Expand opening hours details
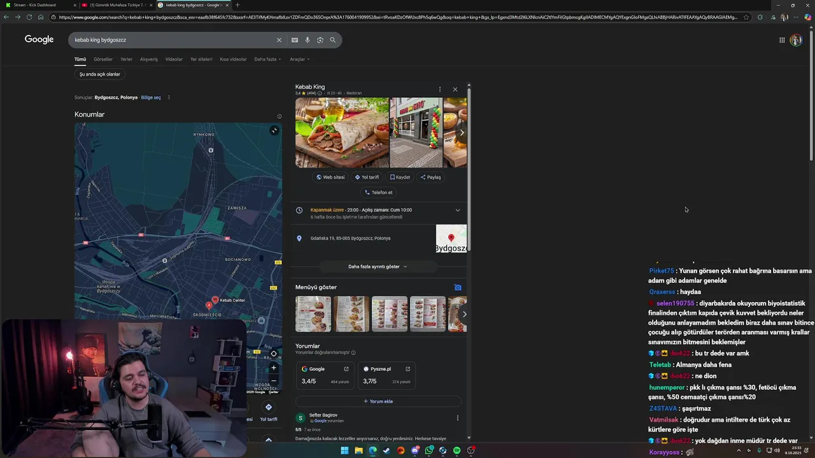This screenshot has width=815, height=458. click(457, 210)
